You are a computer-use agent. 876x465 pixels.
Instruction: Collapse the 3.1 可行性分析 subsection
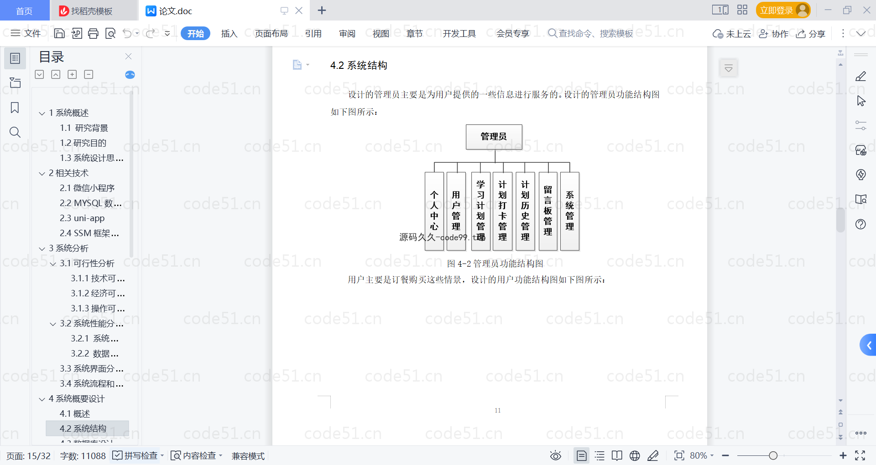click(x=53, y=263)
